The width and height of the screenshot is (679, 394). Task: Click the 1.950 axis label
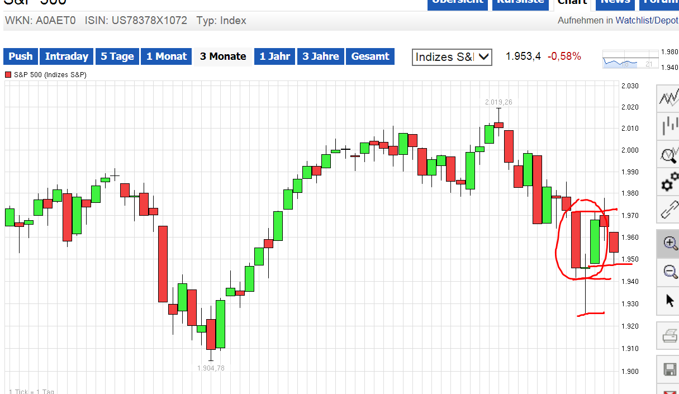[630, 260]
